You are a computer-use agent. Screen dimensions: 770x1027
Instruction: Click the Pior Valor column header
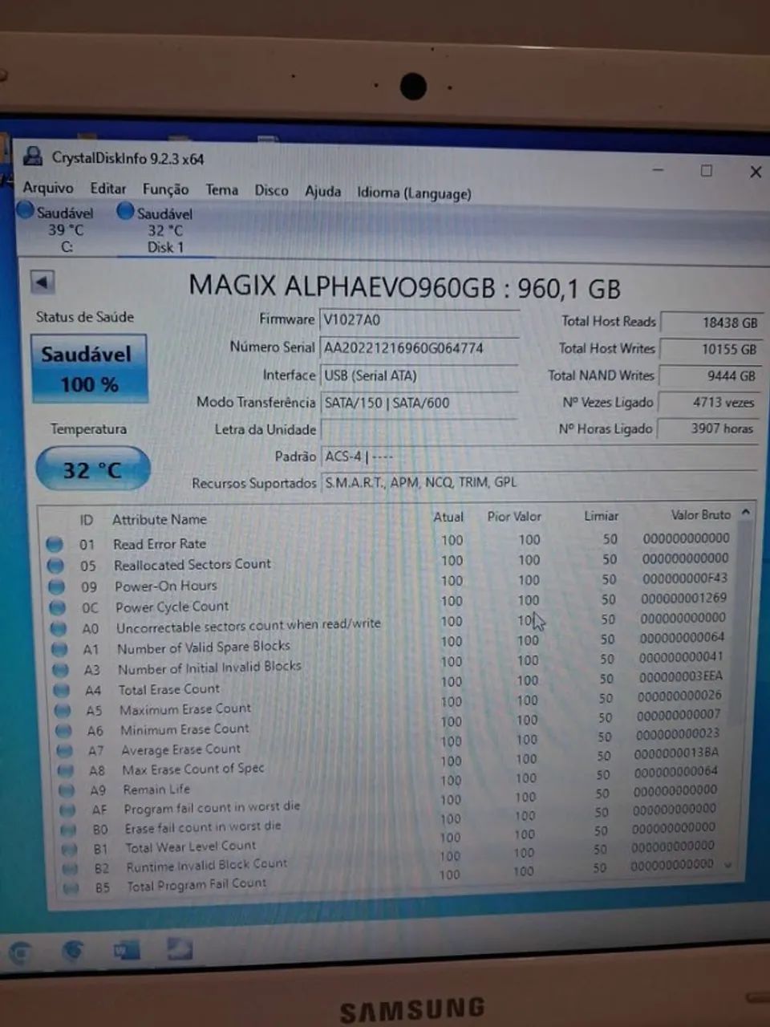pyautogui.click(x=514, y=516)
